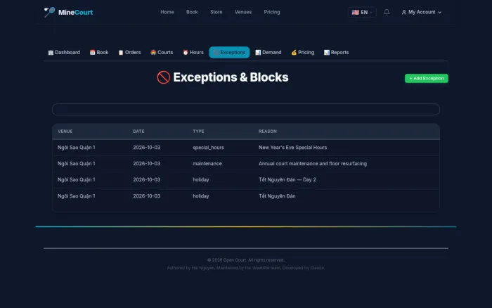
Task: Switch to the Reports tab
Action: coord(337,53)
